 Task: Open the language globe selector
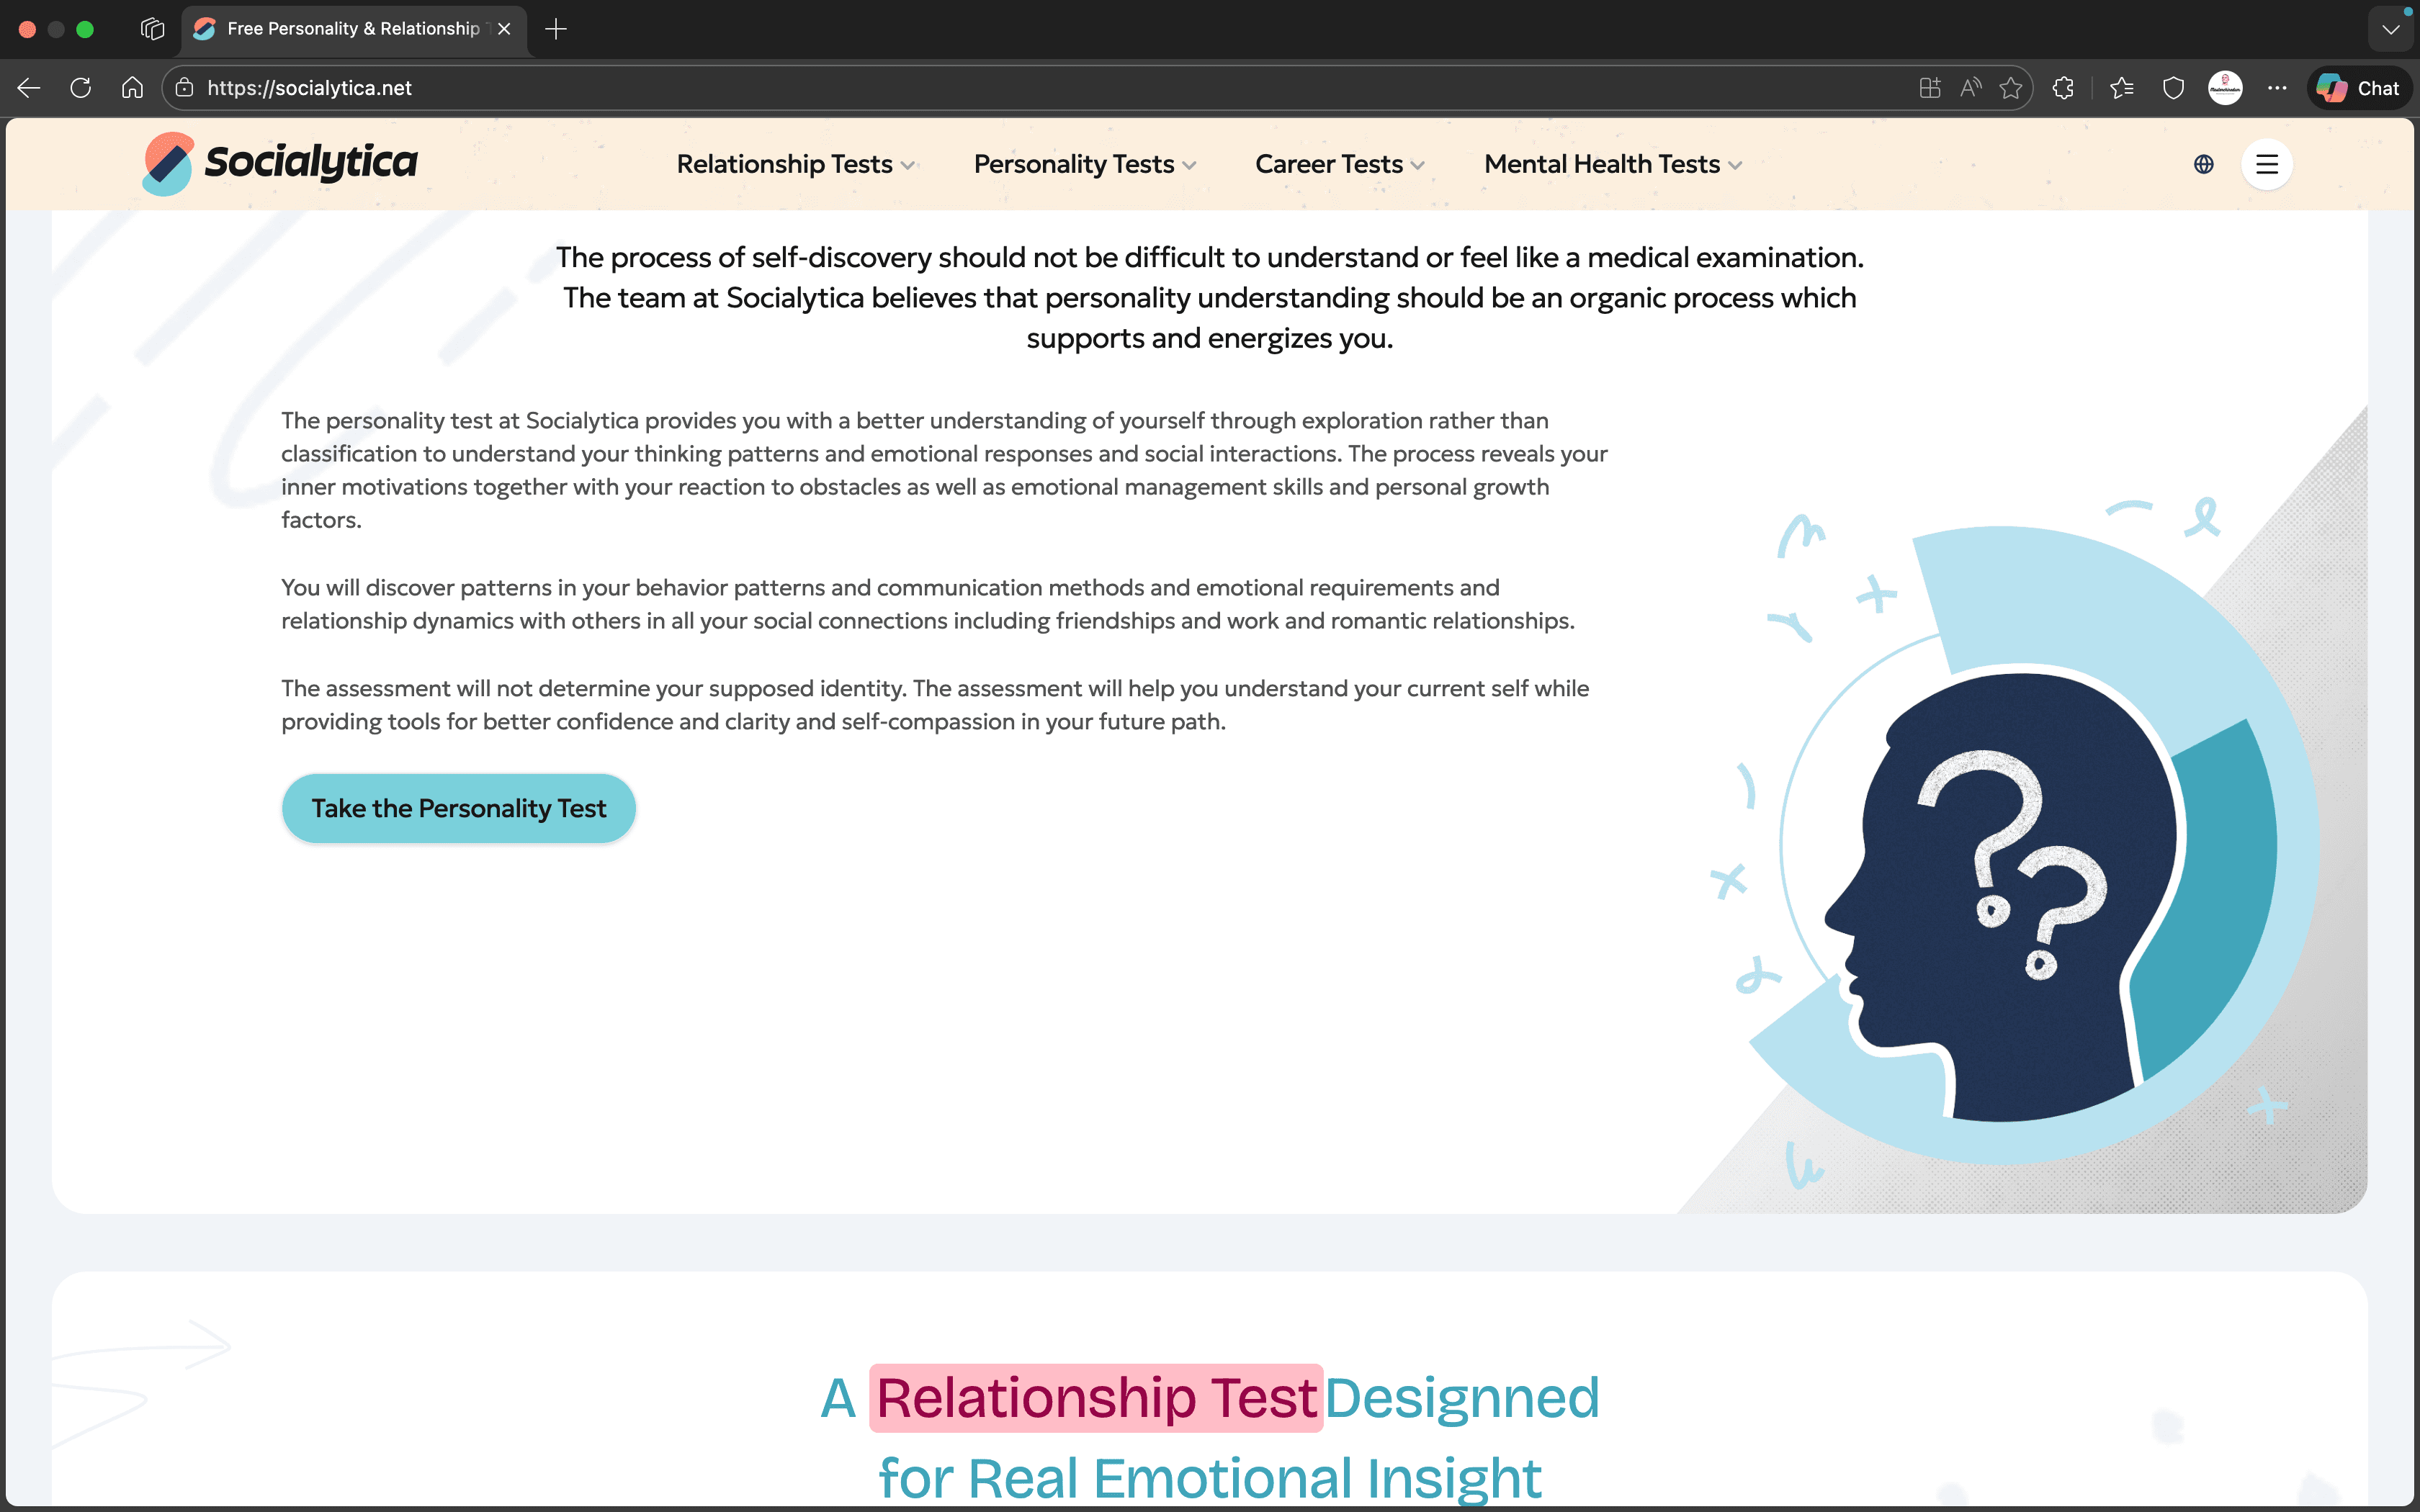click(x=2203, y=164)
